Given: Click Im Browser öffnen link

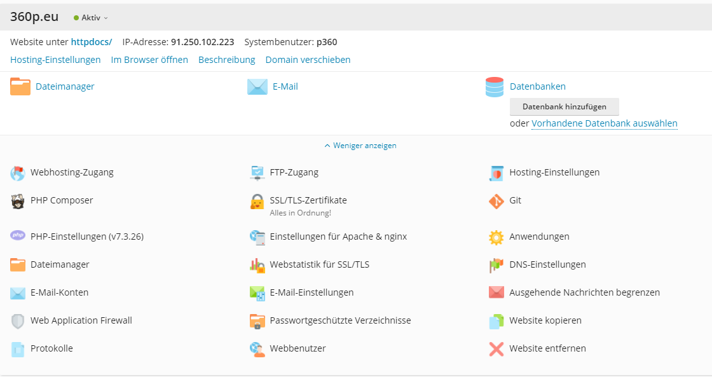Looking at the screenshot, I should (x=149, y=60).
